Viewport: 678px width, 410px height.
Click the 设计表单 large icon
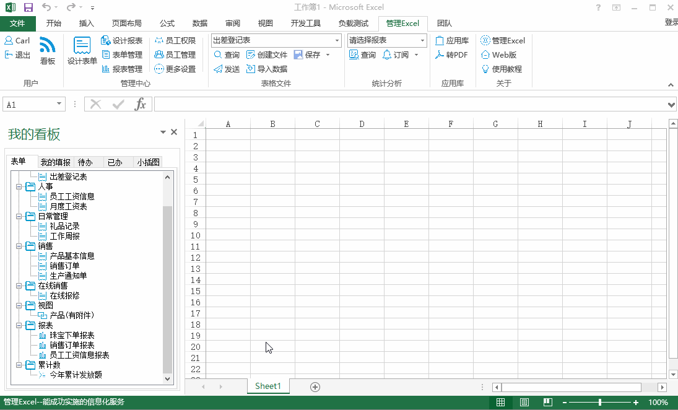click(82, 50)
